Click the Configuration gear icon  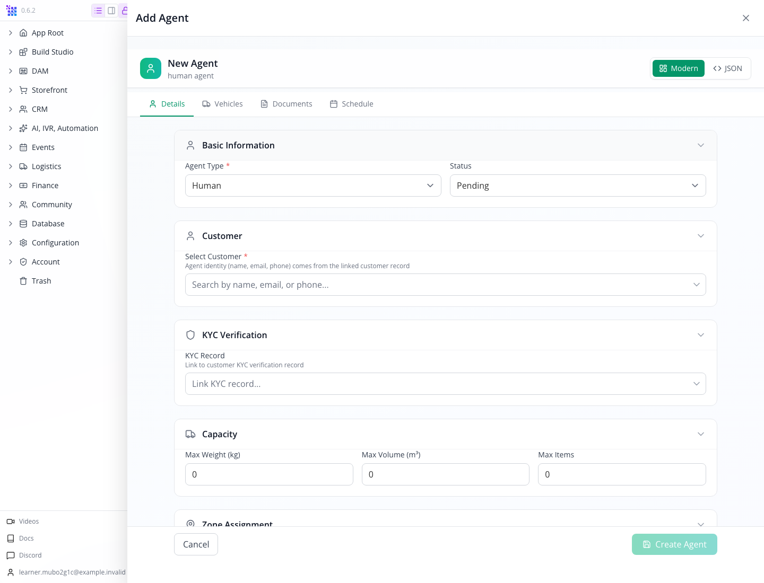pyautogui.click(x=23, y=243)
